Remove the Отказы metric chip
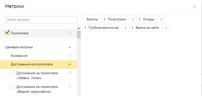202x96 pixels. click(x=161, y=19)
